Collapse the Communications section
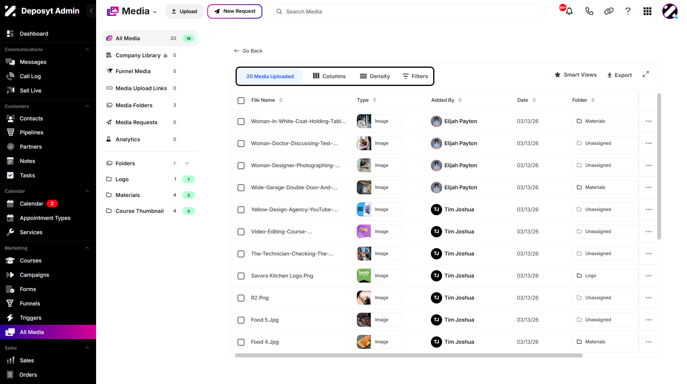 coord(87,50)
